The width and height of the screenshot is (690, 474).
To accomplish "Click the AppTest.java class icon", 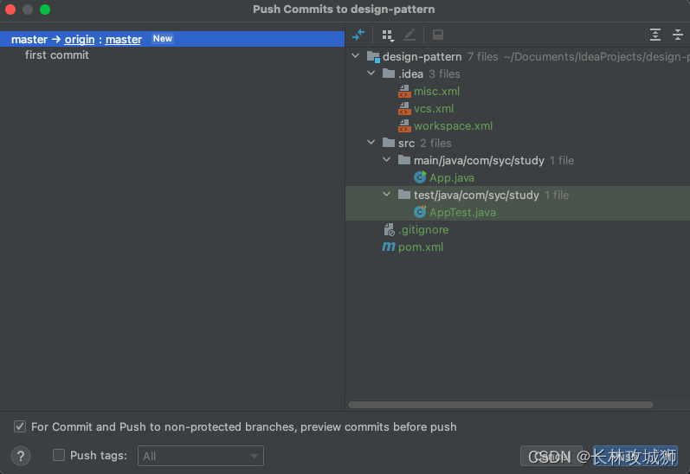I will click(x=420, y=212).
